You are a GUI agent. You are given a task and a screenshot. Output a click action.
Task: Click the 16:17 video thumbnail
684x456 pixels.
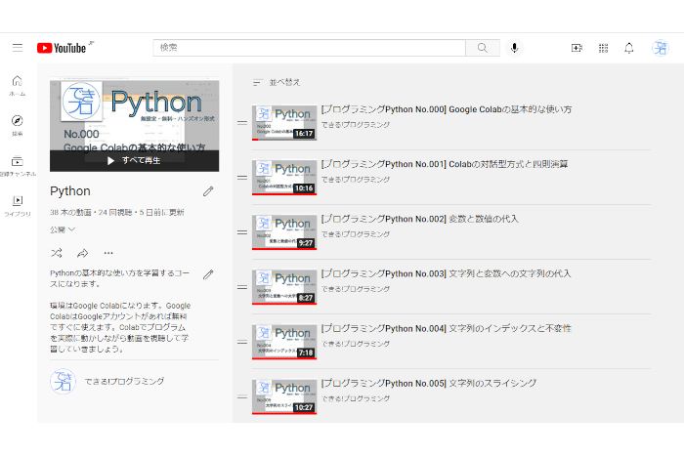click(x=284, y=123)
